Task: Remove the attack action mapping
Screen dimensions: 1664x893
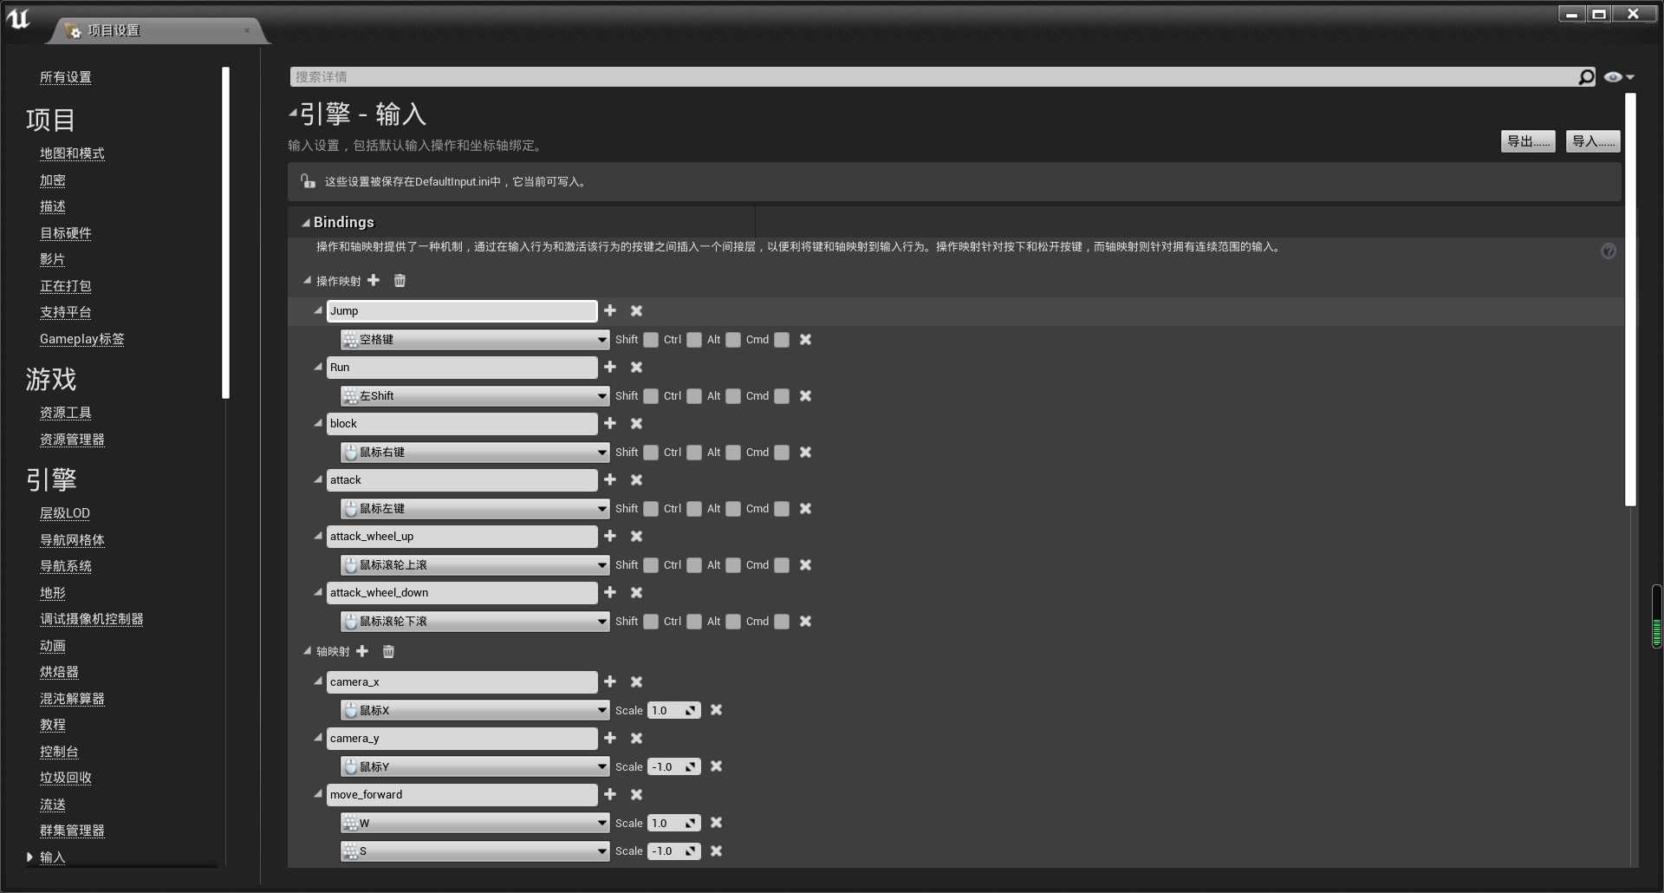Action: (x=636, y=479)
